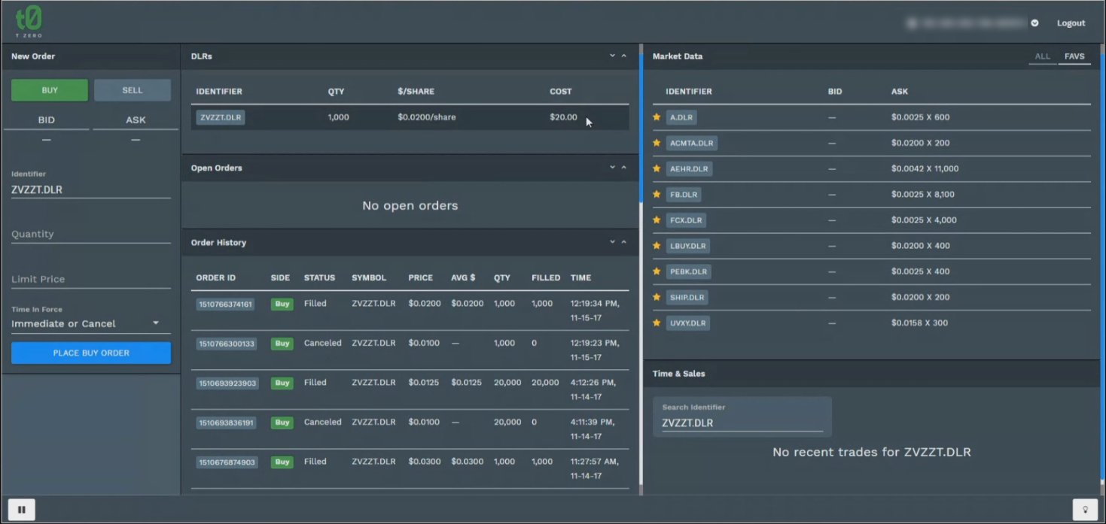1106x524 pixels.
Task: Toggle the favorite star for FCX.DLR
Action: click(657, 220)
